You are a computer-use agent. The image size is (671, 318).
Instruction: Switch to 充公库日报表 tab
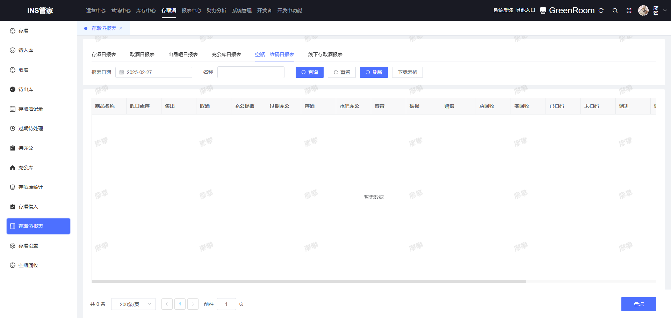226,54
